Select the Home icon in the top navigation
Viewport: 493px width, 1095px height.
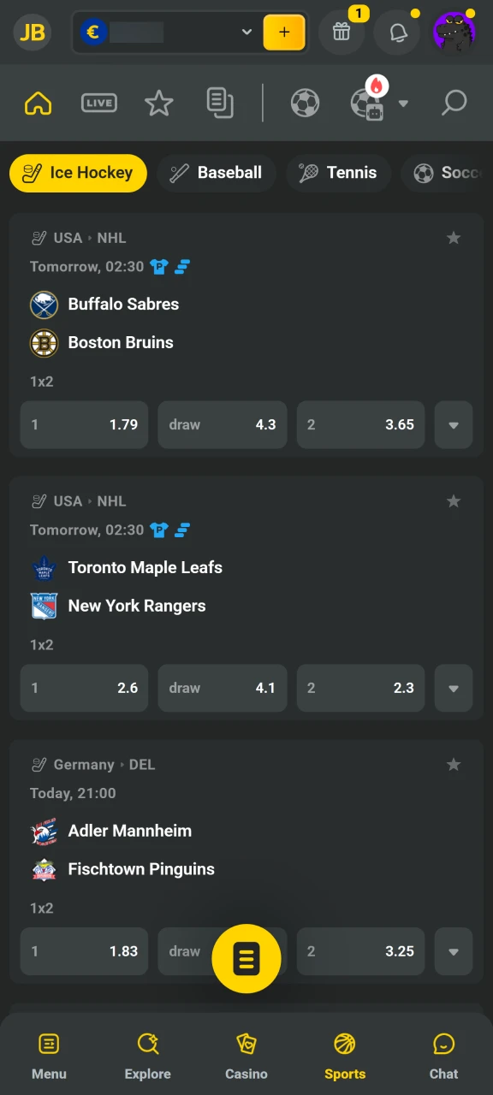(38, 102)
